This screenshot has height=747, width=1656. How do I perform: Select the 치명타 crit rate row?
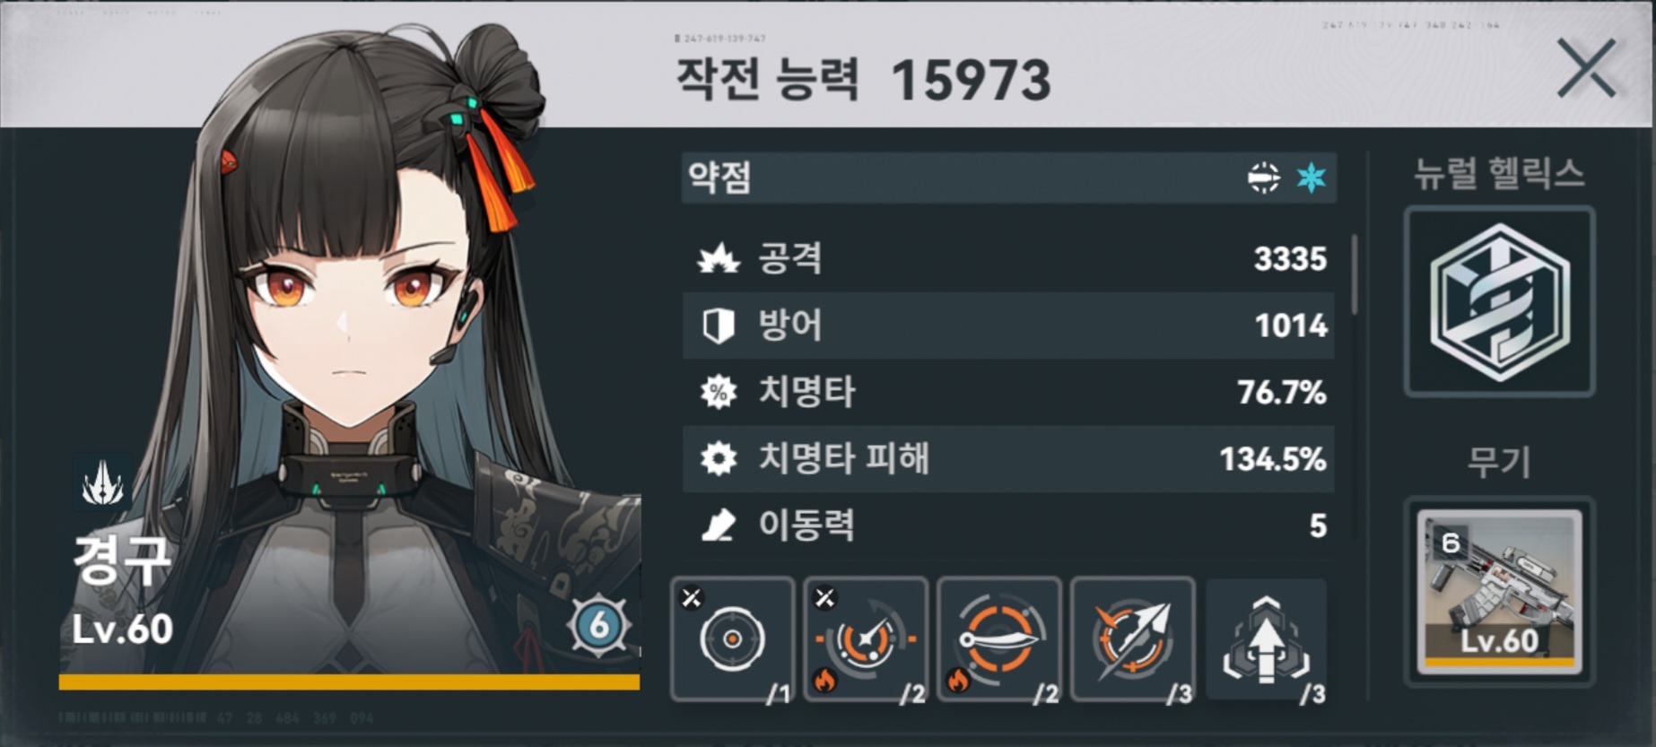[1008, 392]
